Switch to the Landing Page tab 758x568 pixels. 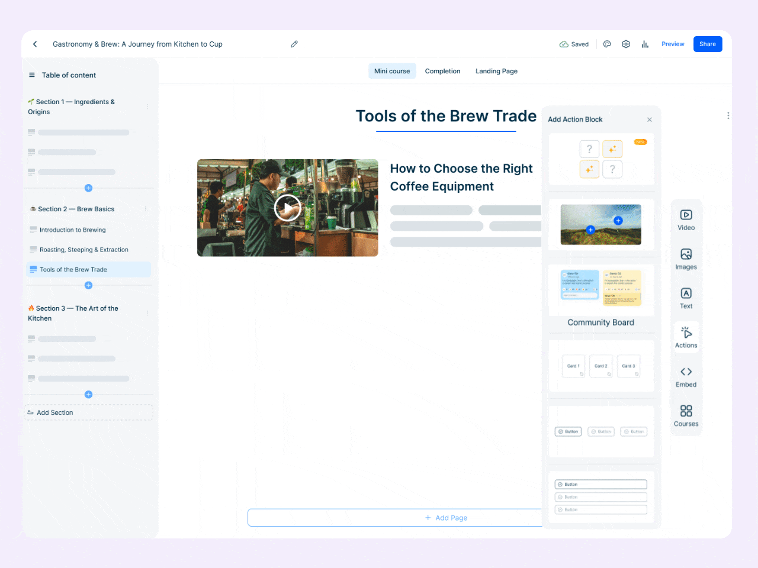496,71
